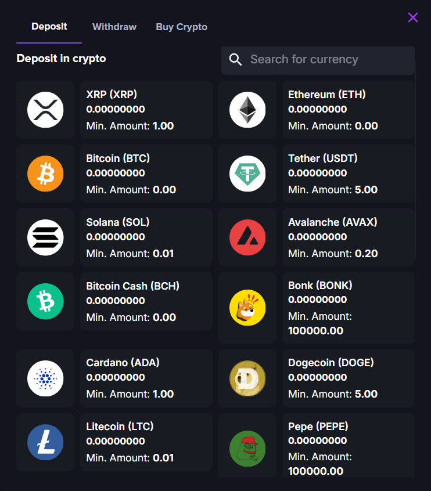Open the Withdraw tab
The image size is (431, 491).
coord(114,27)
